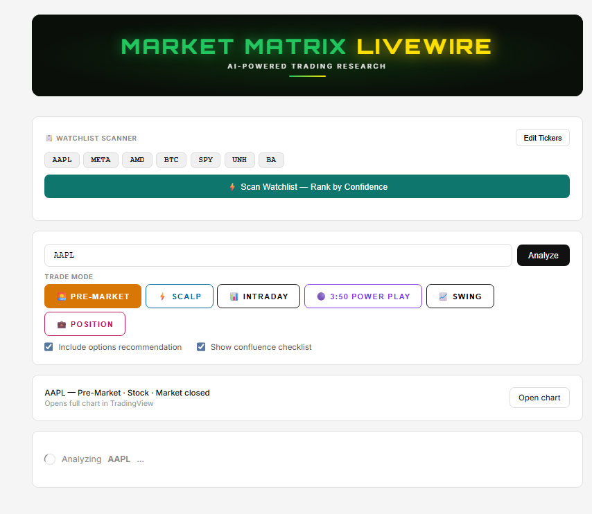Click the black Analyze button

point(543,256)
